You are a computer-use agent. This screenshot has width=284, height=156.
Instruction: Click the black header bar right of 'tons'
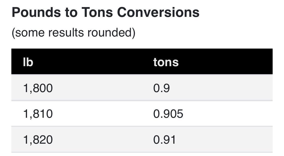pos(225,62)
